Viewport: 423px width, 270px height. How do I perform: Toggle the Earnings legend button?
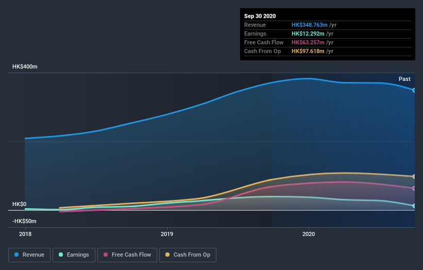tap(74, 255)
